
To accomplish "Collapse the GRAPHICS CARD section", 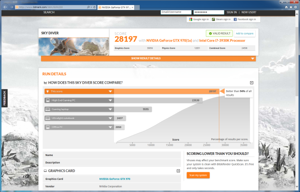I will click(178, 171).
